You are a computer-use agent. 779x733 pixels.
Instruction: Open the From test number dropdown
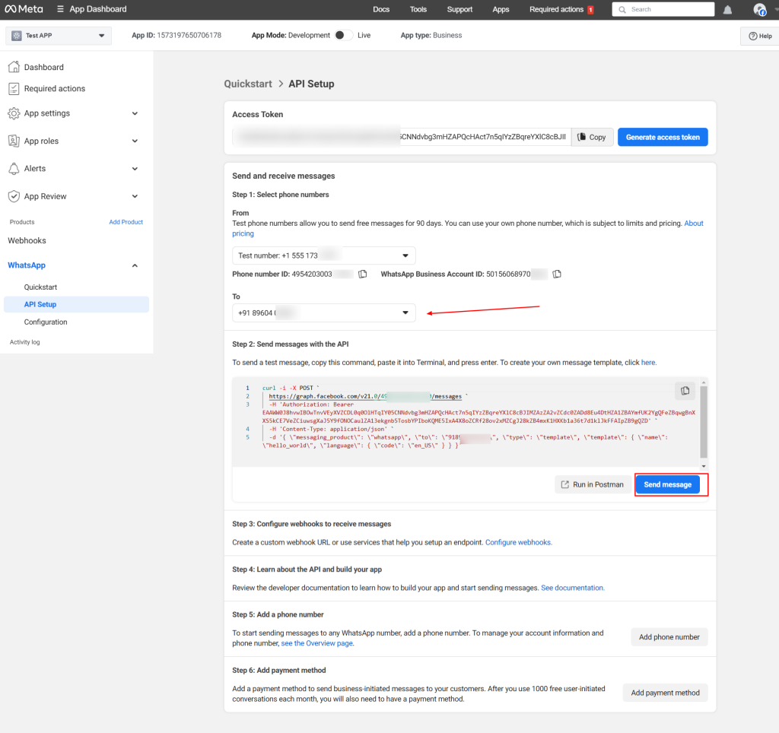pos(324,255)
